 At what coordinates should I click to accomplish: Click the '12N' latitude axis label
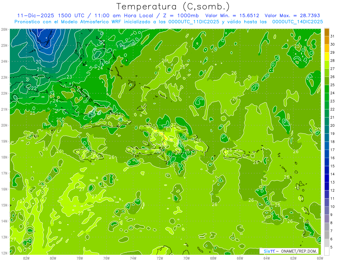(4, 253)
